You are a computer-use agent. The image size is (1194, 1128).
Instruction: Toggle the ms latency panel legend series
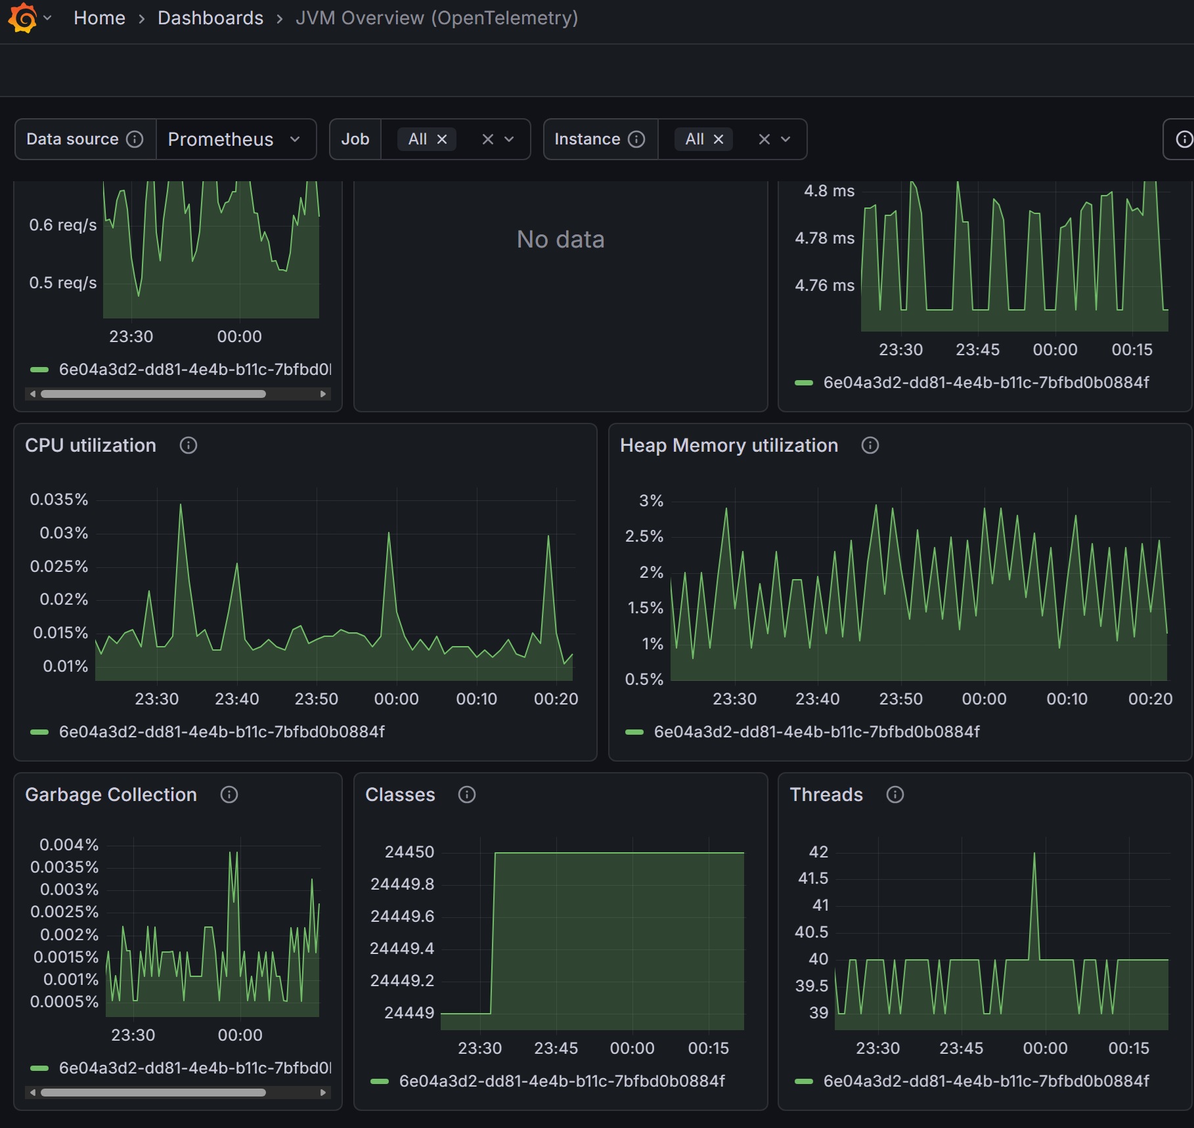(x=986, y=383)
